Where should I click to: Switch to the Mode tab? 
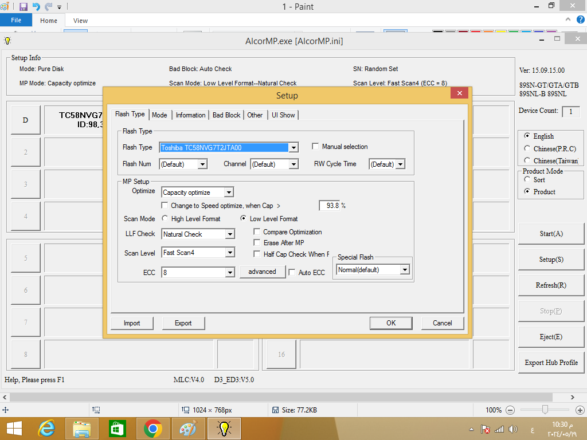point(159,115)
